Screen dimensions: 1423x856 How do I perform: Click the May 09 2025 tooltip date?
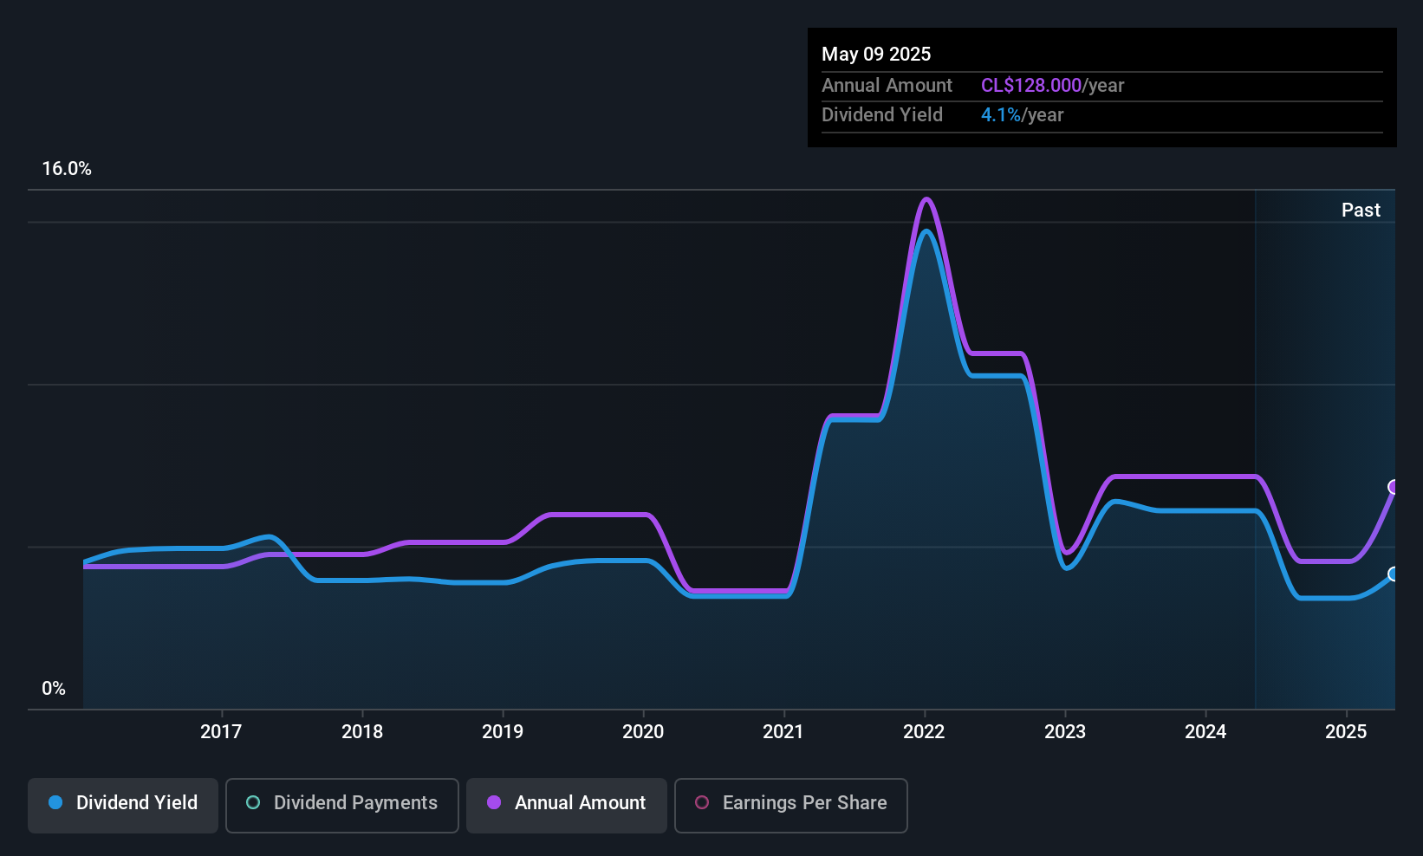[x=876, y=54]
